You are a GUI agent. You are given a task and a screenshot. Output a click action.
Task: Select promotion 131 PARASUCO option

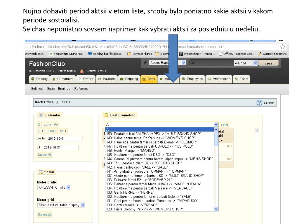coord(160,201)
